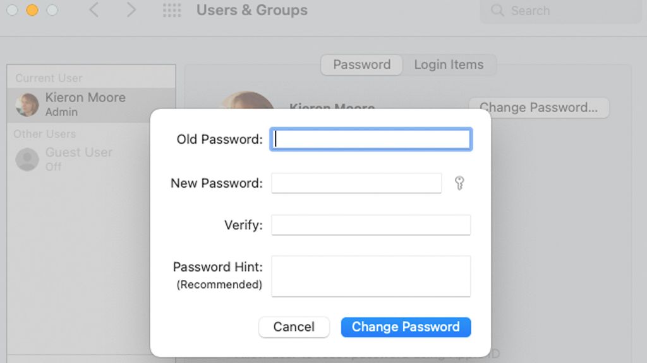Click the back navigation arrow

(x=94, y=10)
